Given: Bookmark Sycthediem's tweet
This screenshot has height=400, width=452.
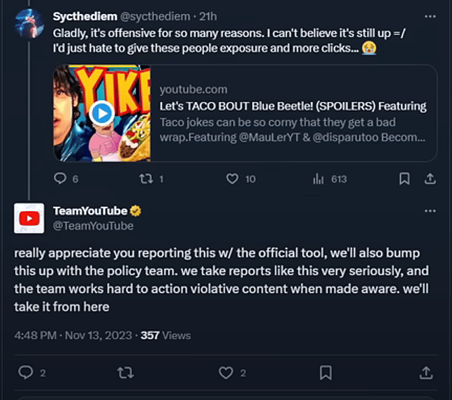Looking at the screenshot, I should click(404, 179).
